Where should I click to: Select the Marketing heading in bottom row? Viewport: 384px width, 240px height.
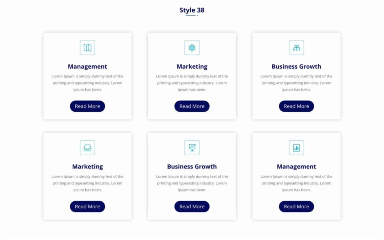coord(87,167)
